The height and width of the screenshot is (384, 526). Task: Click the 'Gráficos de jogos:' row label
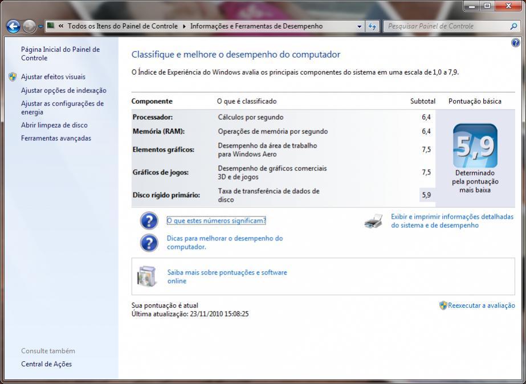[x=160, y=173]
